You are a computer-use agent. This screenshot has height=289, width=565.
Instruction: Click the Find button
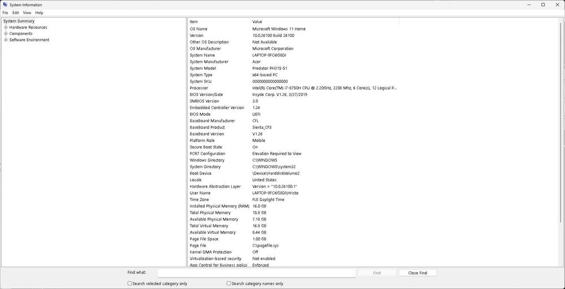(x=376, y=273)
